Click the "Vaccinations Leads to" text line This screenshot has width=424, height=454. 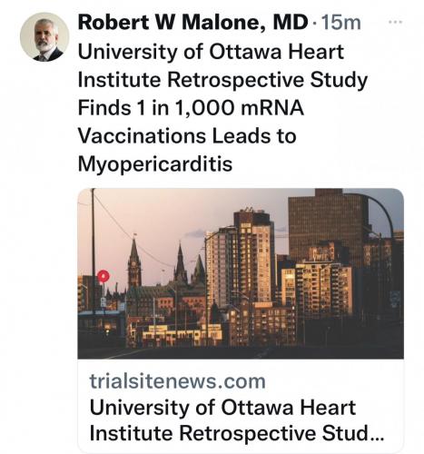pyautogui.click(x=187, y=136)
